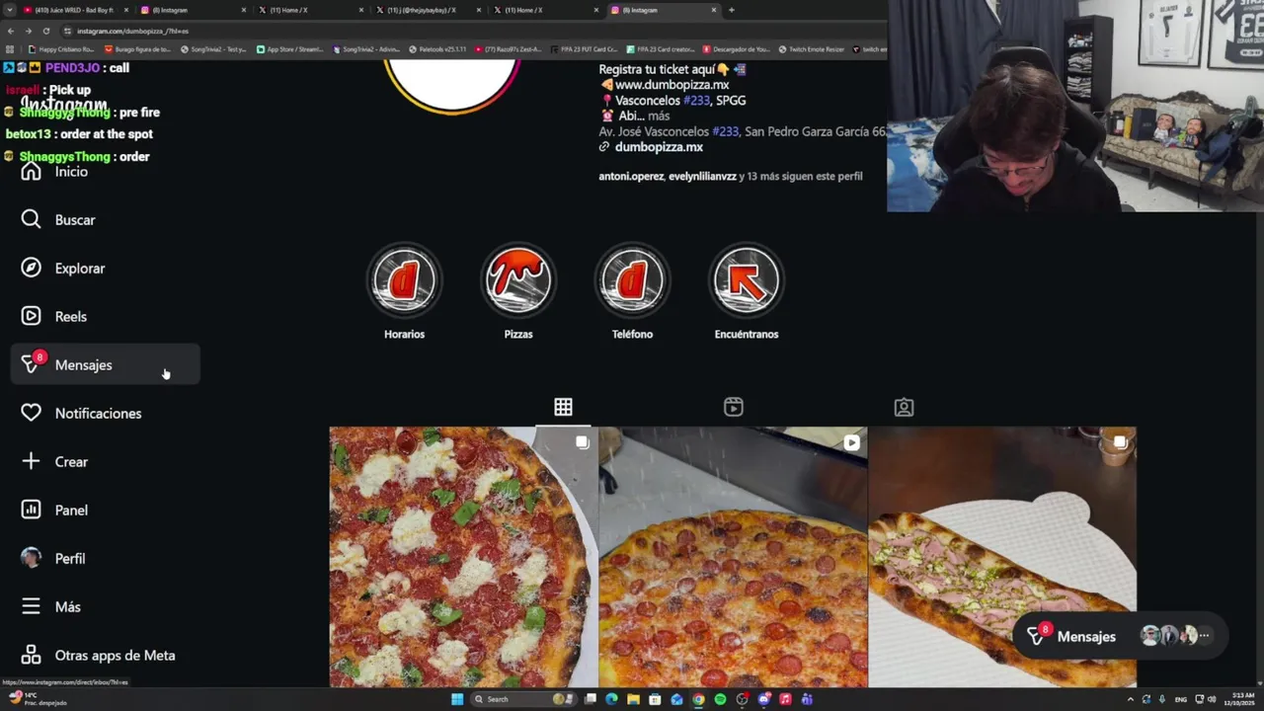Expand bio with 'más' link
Viewport: 1264px width, 711px height.
pos(659,116)
